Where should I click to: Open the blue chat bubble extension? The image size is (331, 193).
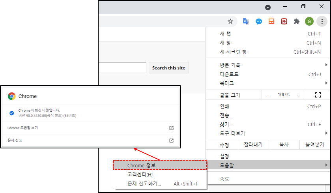(258, 21)
